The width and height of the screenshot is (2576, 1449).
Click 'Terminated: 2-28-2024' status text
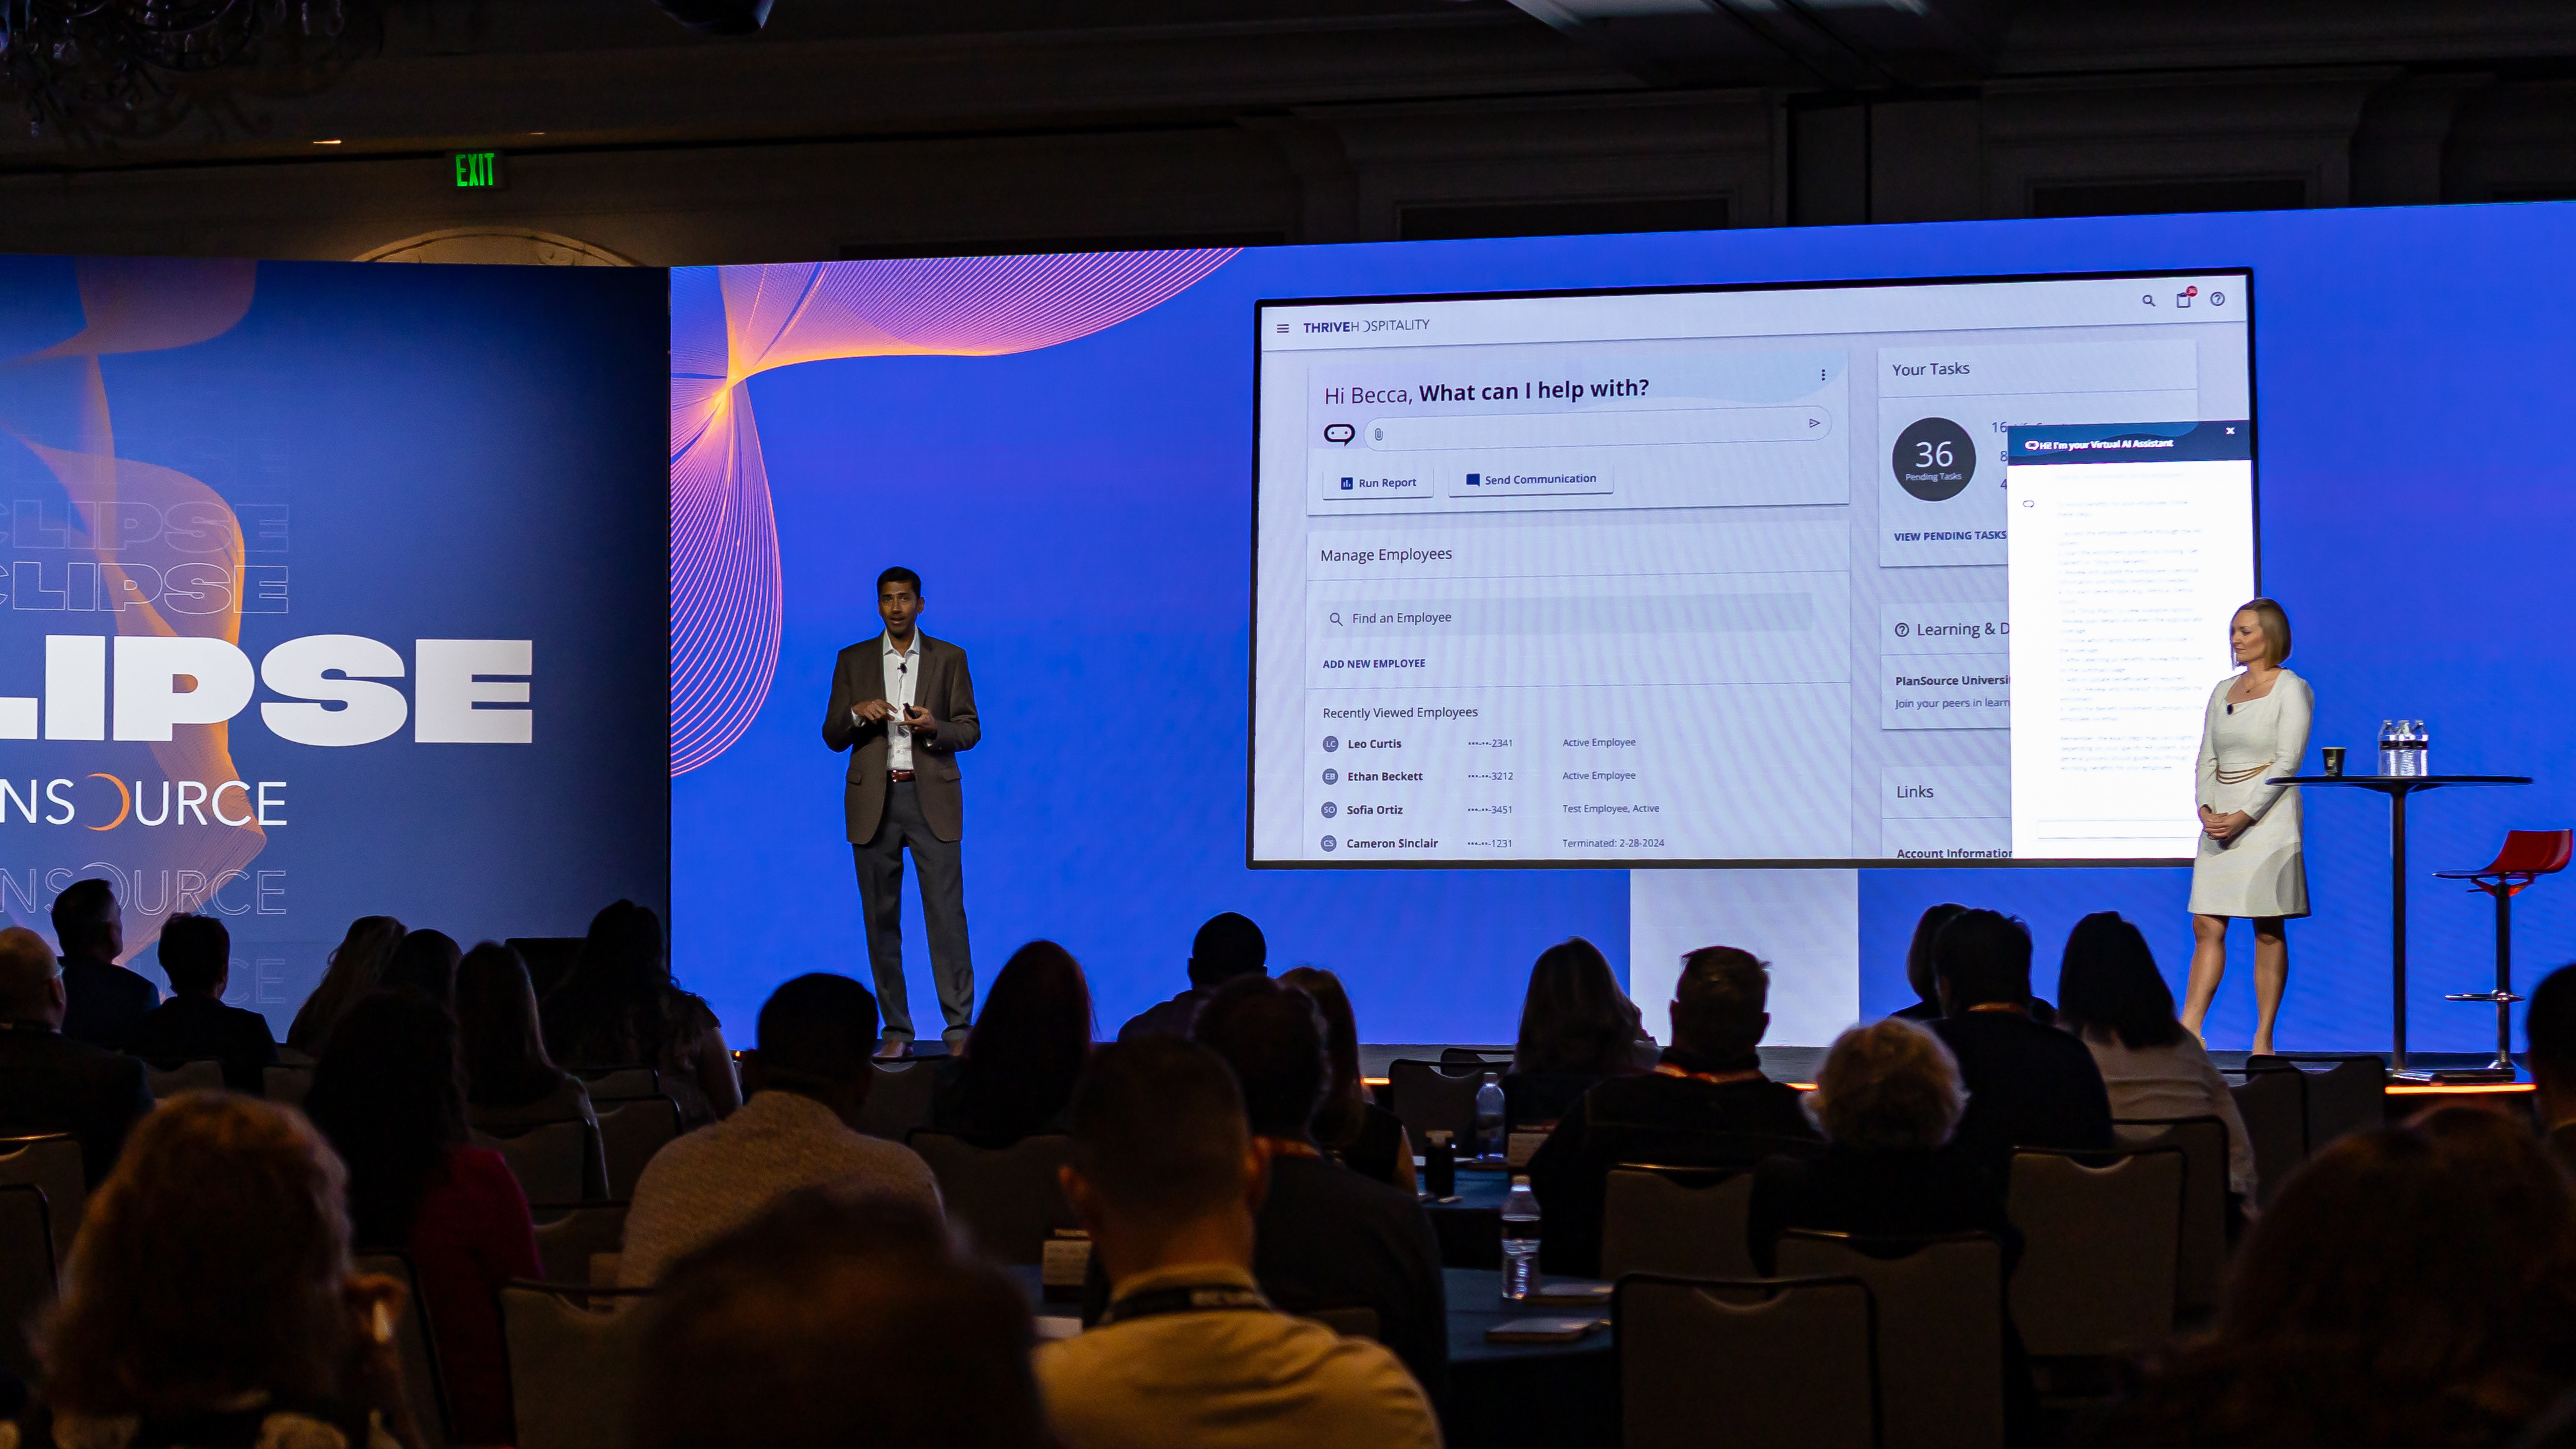coord(1613,843)
